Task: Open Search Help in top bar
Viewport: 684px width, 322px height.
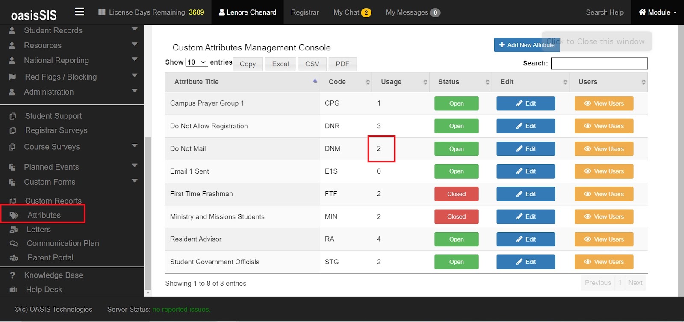Action: [x=604, y=12]
